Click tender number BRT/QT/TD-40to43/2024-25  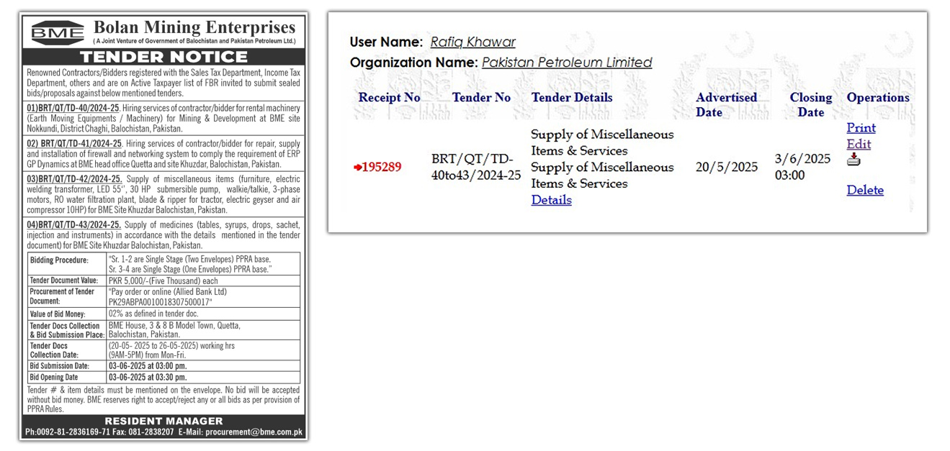(x=476, y=167)
